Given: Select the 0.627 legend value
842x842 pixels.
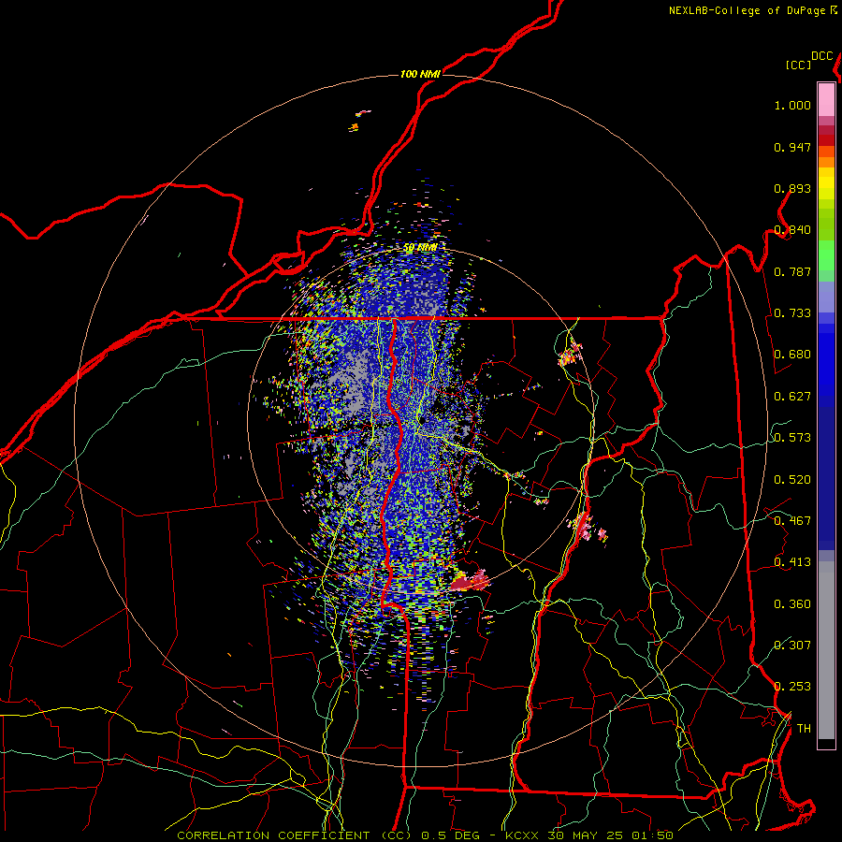Looking at the screenshot, I should coord(792,397).
